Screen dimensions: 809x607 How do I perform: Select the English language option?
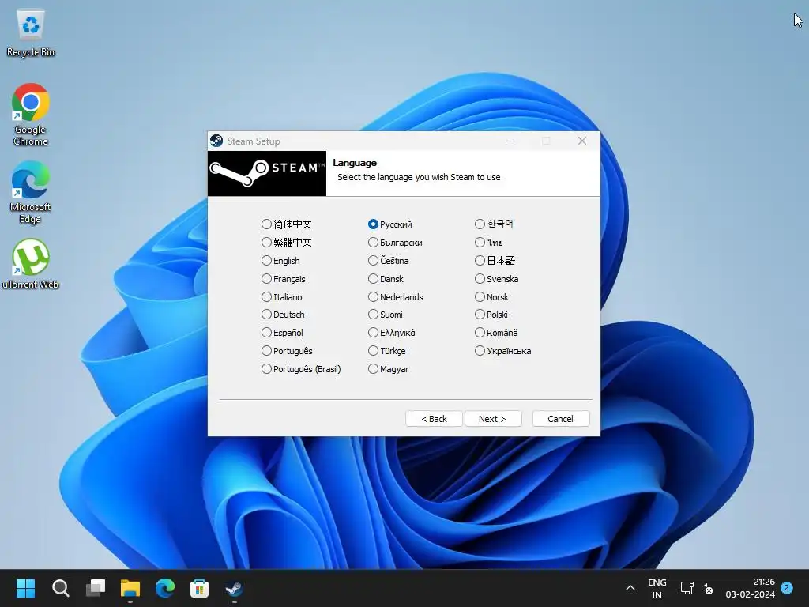pyautogui.click(x=280, y=261)
